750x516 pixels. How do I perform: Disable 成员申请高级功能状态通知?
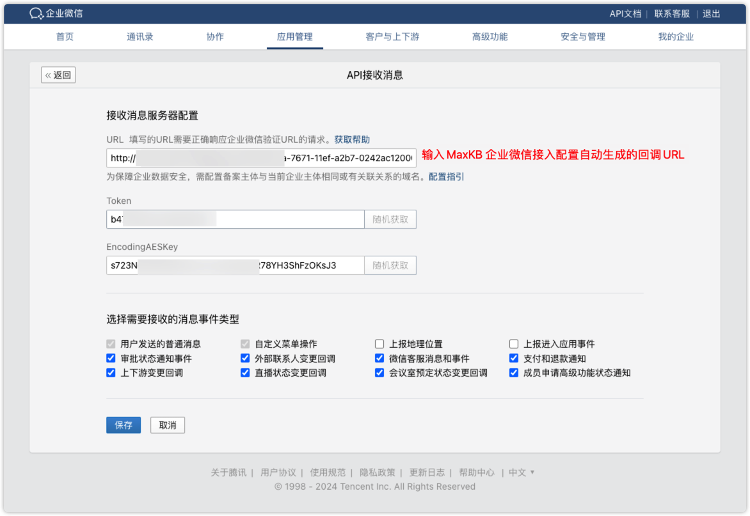pyautogui.click(x=514, y=373)
